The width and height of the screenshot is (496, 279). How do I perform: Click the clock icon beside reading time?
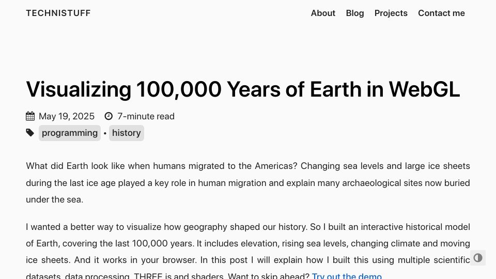tap(109, 116)
